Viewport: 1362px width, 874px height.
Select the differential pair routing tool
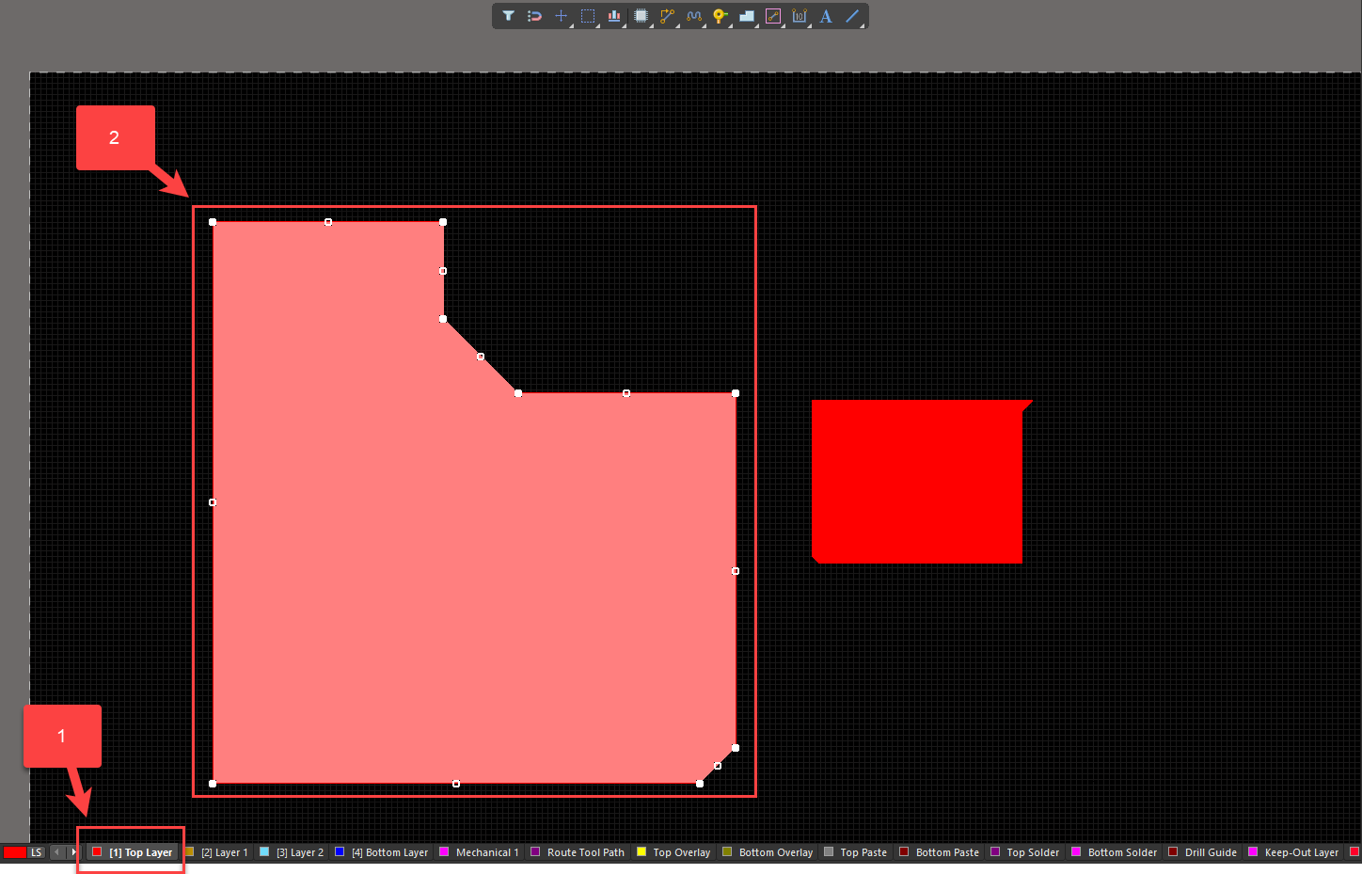tap(693, 16)
